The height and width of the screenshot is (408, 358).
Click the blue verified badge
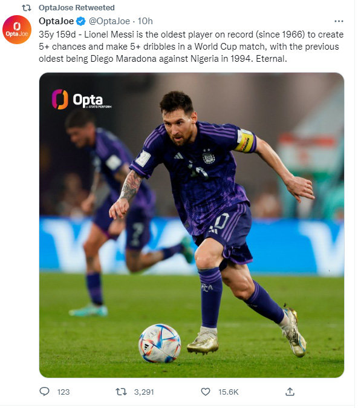click(x=81, y=21)
